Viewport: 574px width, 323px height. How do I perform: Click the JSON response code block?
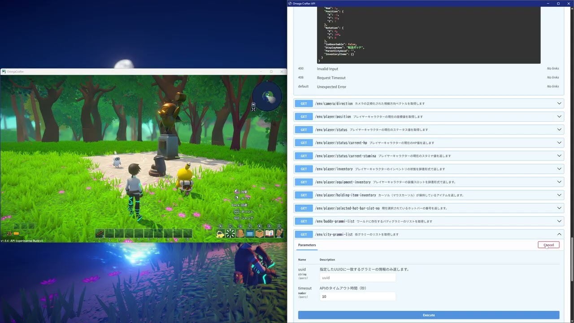click(429, 35)
